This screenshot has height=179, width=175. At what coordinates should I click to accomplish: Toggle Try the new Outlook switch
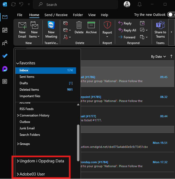(x=170, y=15)
